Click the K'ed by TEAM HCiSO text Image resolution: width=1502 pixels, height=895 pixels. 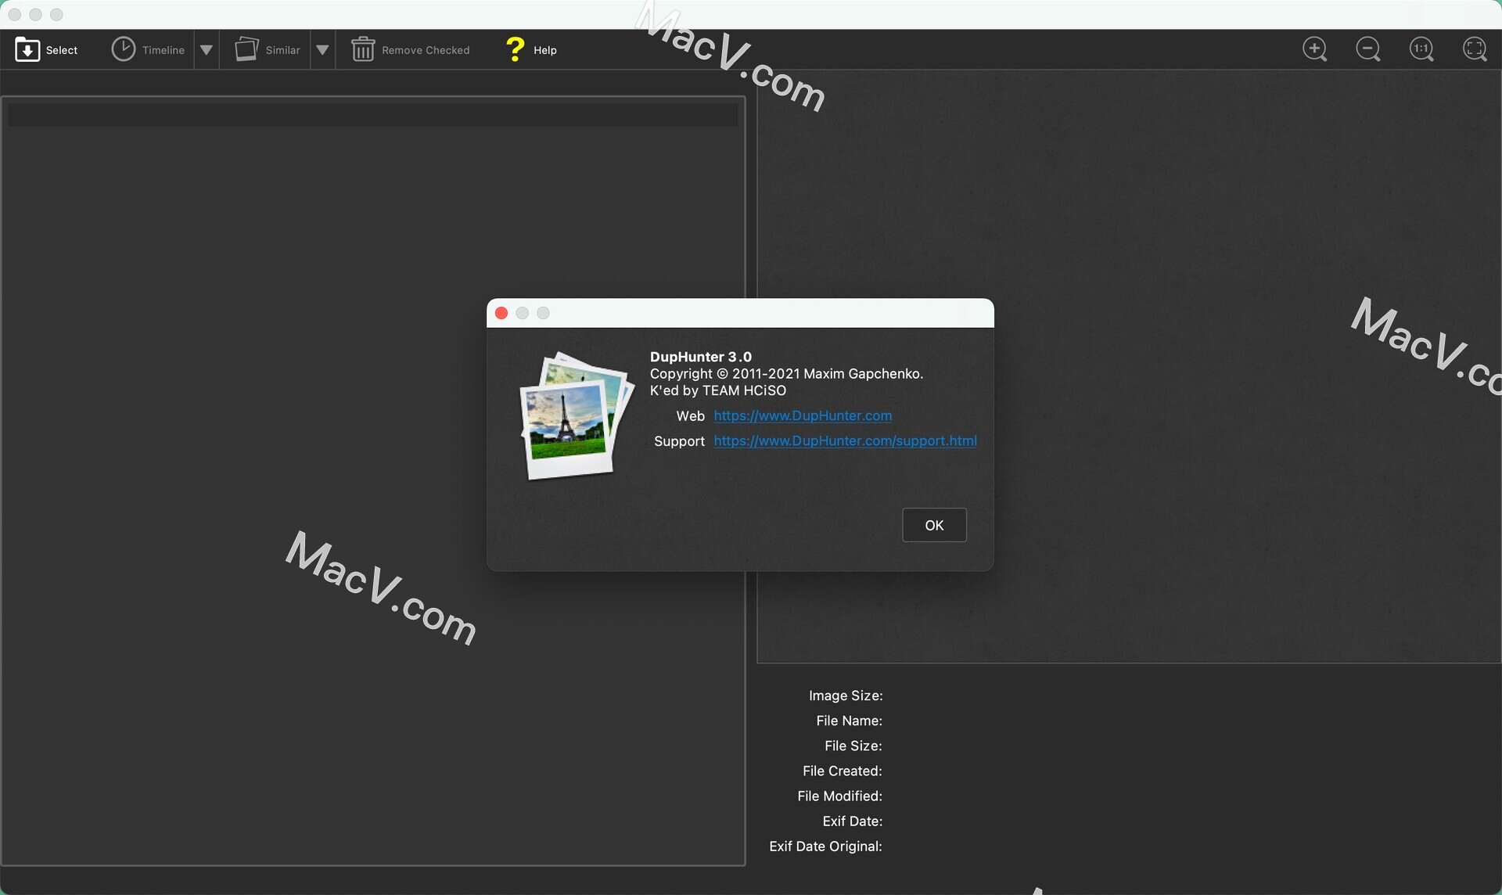[x=718, y=390]
